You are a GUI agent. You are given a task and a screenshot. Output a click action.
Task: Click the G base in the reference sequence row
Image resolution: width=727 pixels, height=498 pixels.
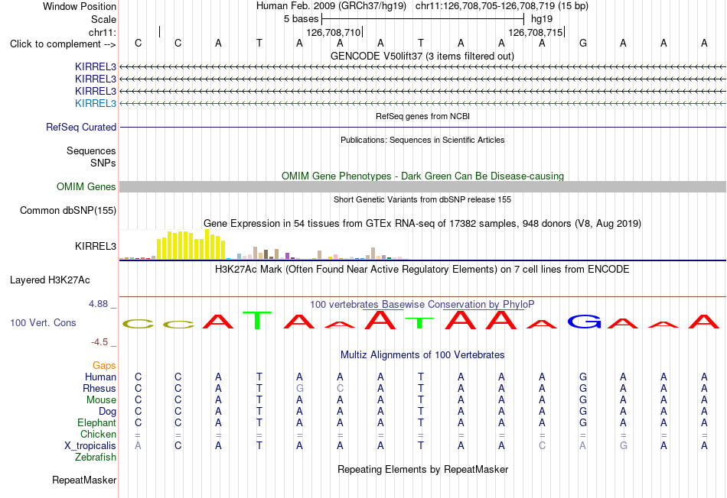tap(583, 43)
